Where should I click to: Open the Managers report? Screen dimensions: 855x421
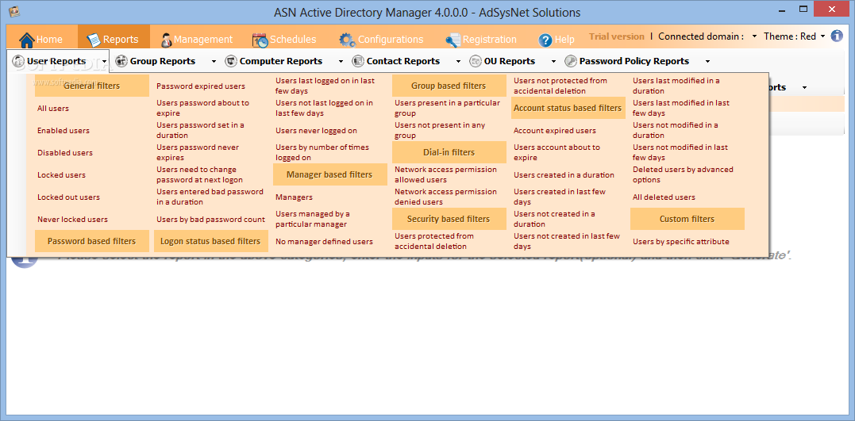(x=294, y=197)
